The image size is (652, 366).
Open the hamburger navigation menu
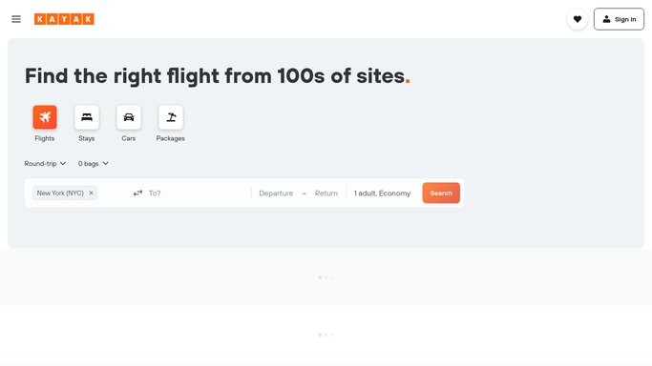coord(16,19)
